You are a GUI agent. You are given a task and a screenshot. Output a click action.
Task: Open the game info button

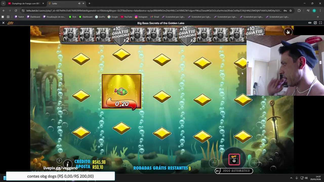point(68,164)
